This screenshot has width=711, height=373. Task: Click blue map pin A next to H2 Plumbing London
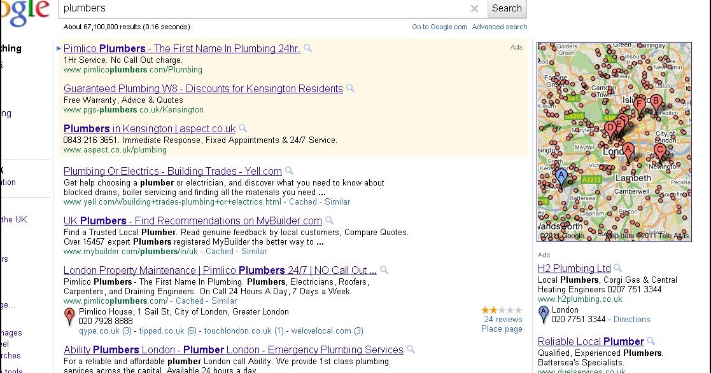pos(543,315)
